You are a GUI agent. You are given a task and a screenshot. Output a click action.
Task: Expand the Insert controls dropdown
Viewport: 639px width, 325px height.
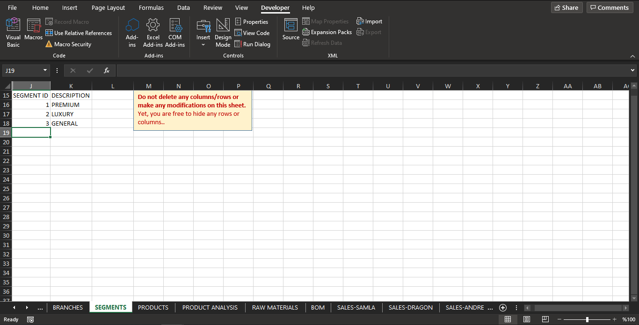point(203,45)
